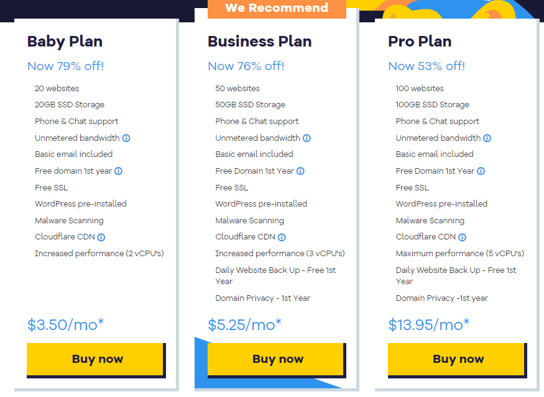The width and height of the screenshot is (544, 397).
Task: Open Business Plan Free Domain info icon
Action: (x=300, y=171)
